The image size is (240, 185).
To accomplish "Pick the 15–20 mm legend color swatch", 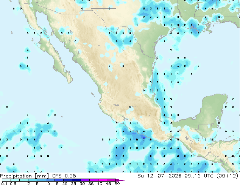I will tap(59, 180).
